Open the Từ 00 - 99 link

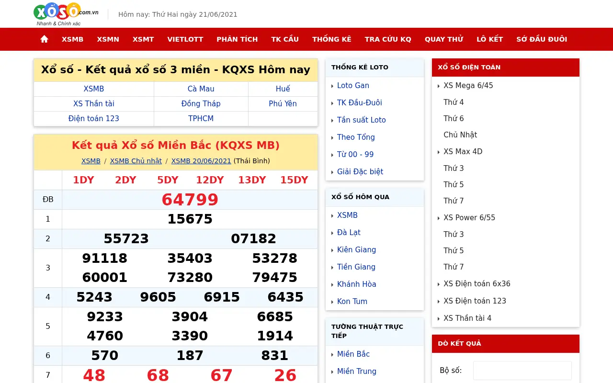[x=355, y=154]
